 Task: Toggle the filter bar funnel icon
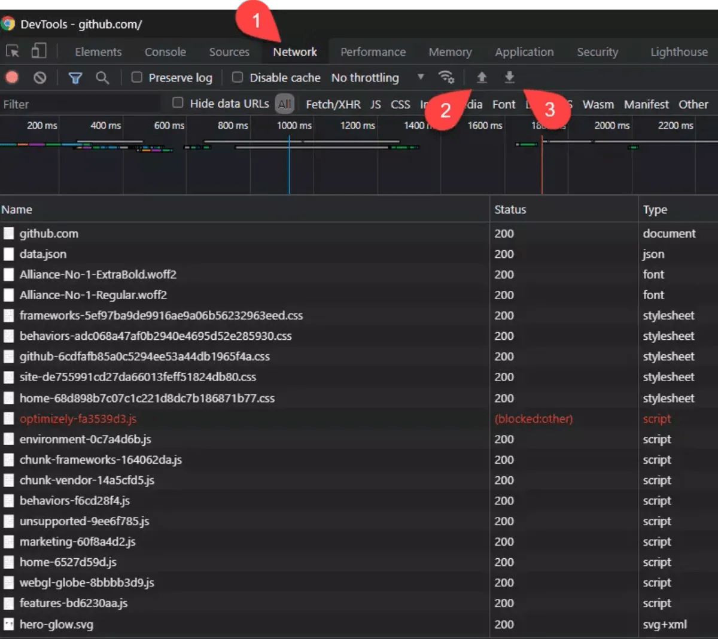pos(75,77)
